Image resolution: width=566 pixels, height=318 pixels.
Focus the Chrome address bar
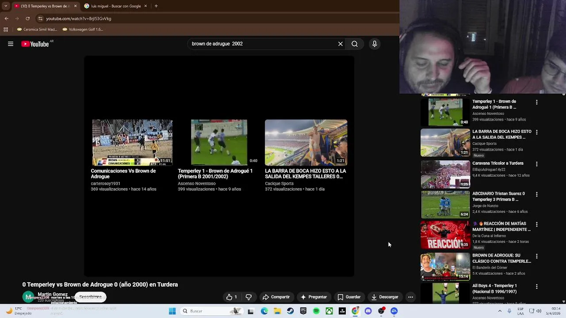217,19
